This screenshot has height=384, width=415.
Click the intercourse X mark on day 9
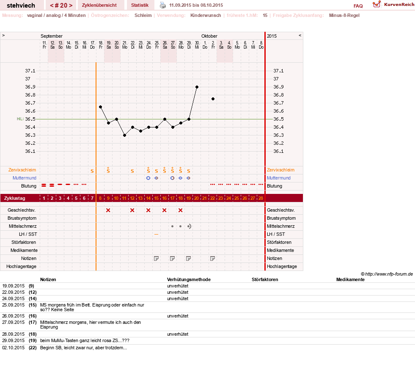click(108, 210)
